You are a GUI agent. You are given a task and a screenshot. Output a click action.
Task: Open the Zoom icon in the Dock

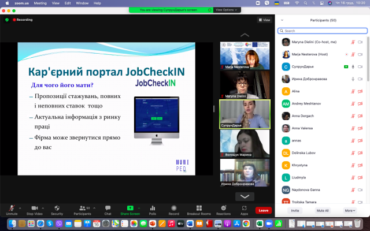[269, 223]
